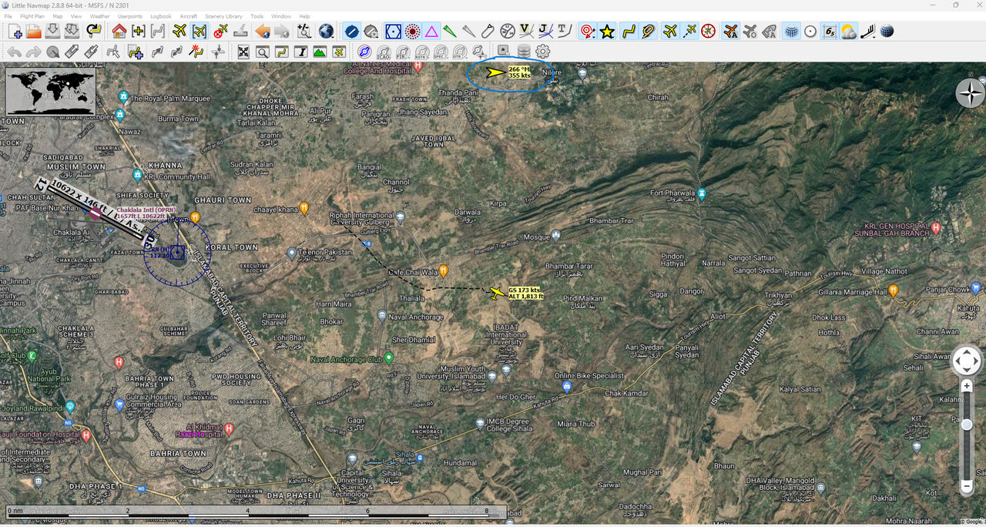The height and width of the screenshot is (527, 986).
Task: Click the Fort Pharwala place label
Action: click(672, 193)
